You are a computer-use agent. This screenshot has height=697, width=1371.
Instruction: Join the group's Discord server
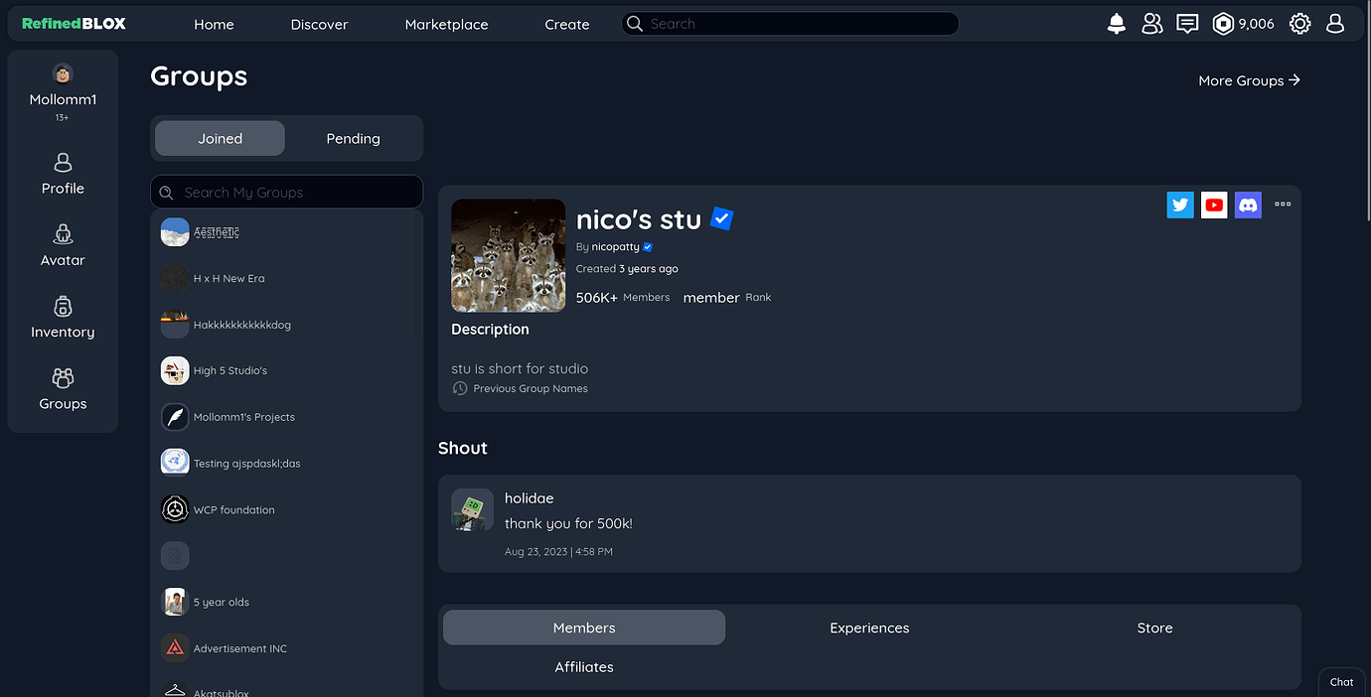coord(1248,205)
